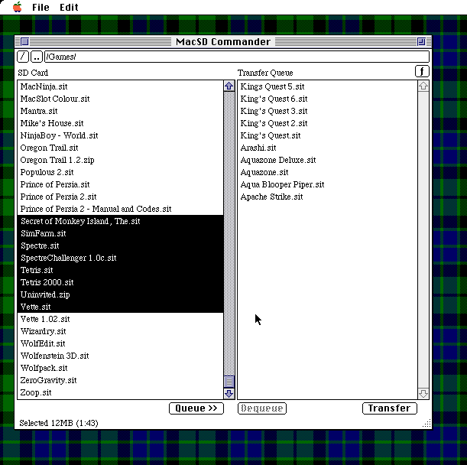467x465 pixels.
Task: Select WolfEdit.sit
Action: tap(120, 343)
